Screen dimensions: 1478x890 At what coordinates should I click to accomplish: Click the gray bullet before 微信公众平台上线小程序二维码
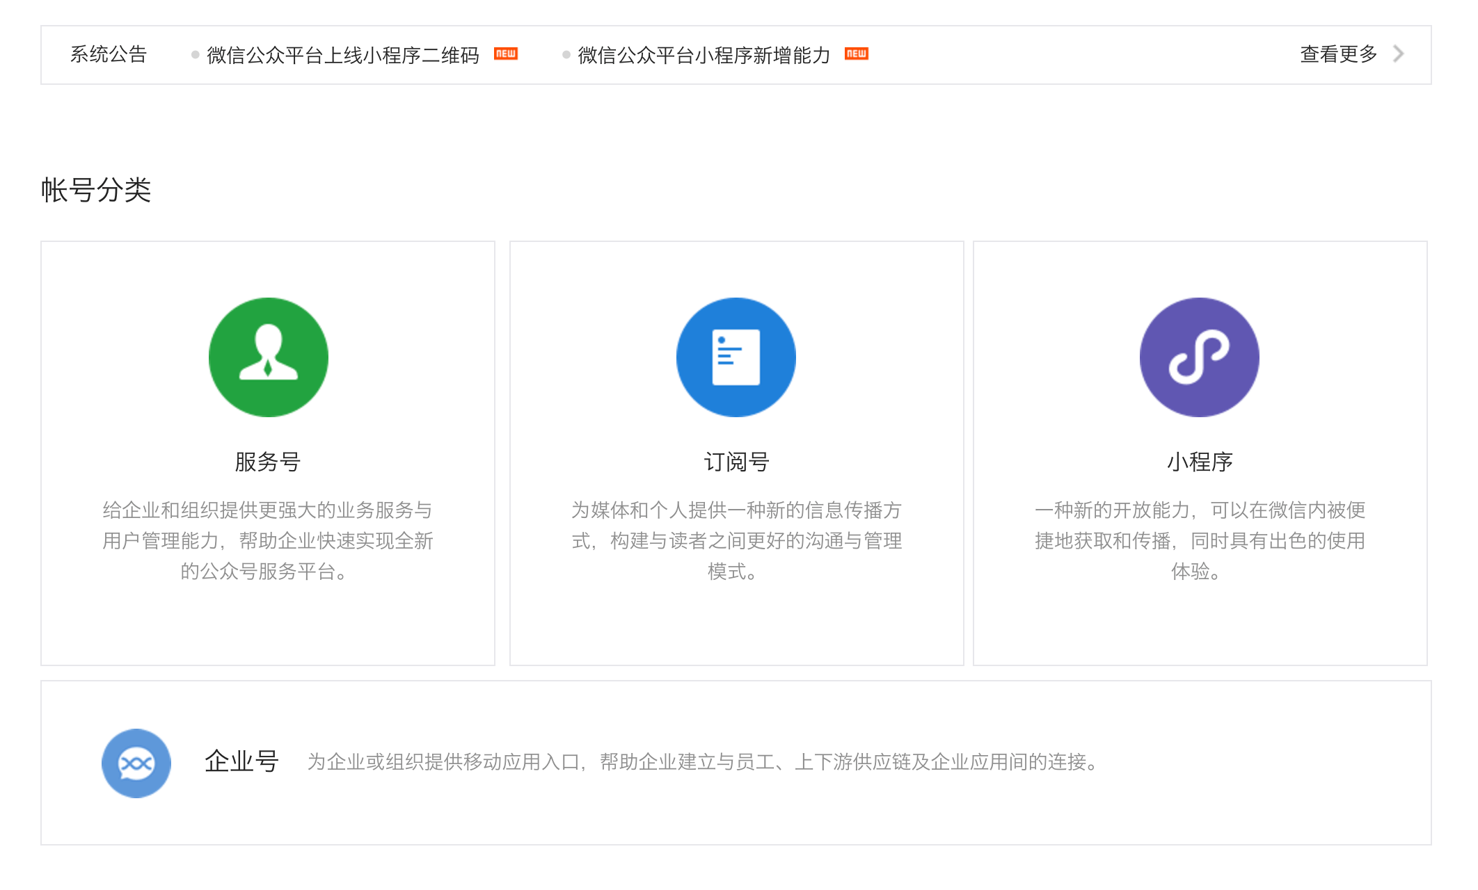pyautogui.click(x=195, y=54)
